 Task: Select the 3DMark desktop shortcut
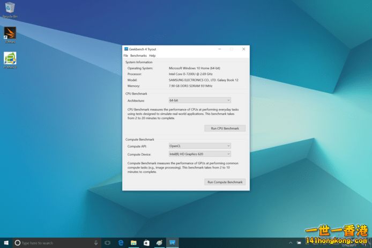[10, 35]
